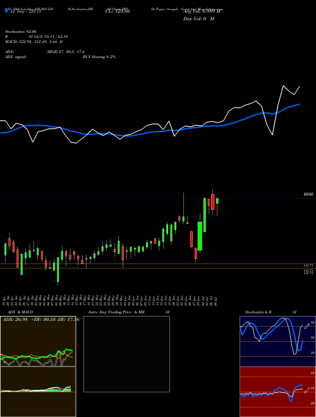The image size is (316, 417).
Task: Open the red RSI indicator chart
Action: 277,392
